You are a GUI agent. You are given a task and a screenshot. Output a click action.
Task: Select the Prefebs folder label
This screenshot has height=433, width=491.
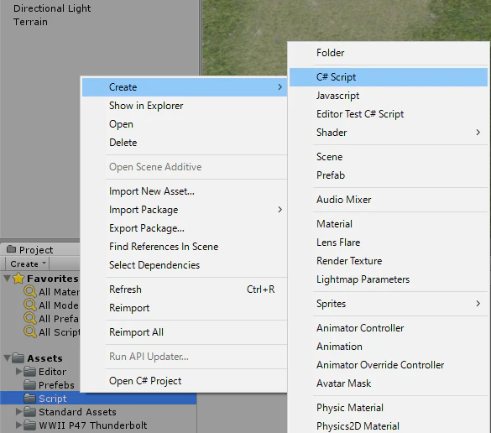(x=56, y=385)
